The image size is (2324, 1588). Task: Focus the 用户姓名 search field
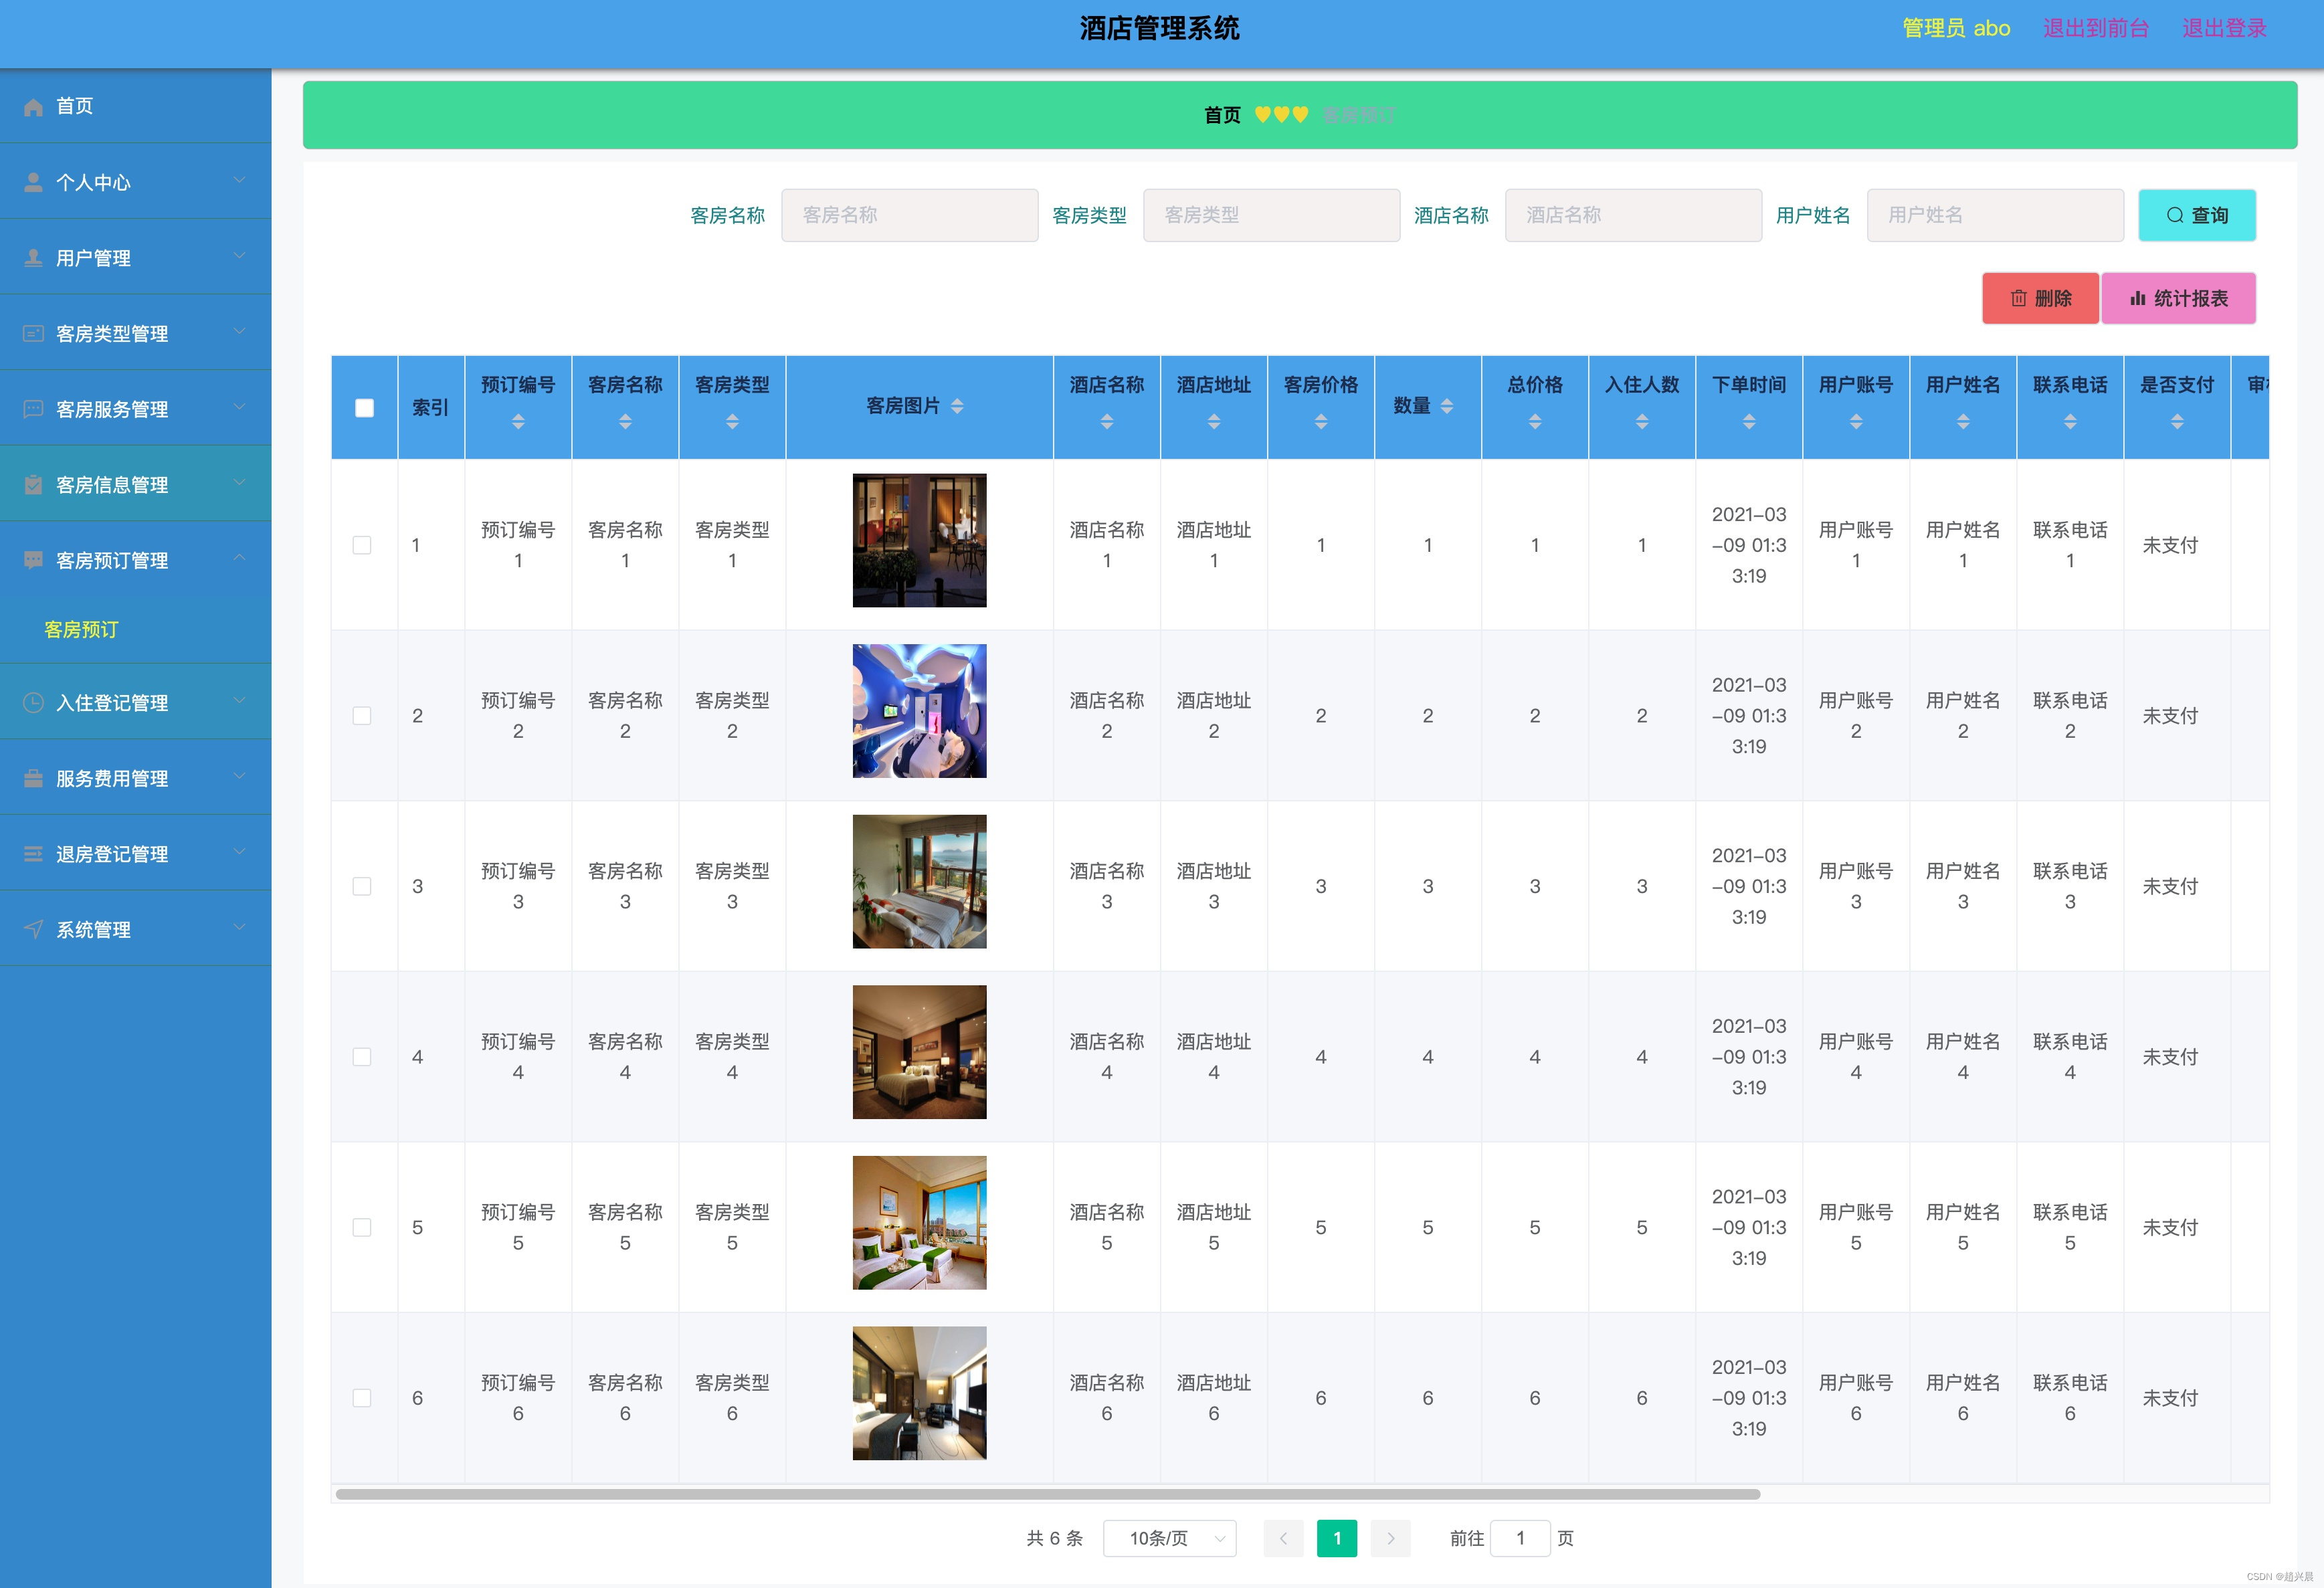(1995, 215)
